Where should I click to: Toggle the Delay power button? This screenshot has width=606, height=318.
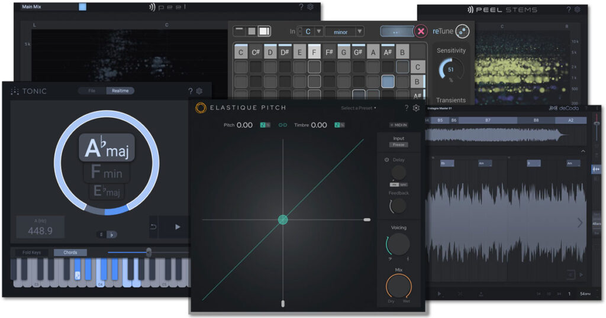386,160
